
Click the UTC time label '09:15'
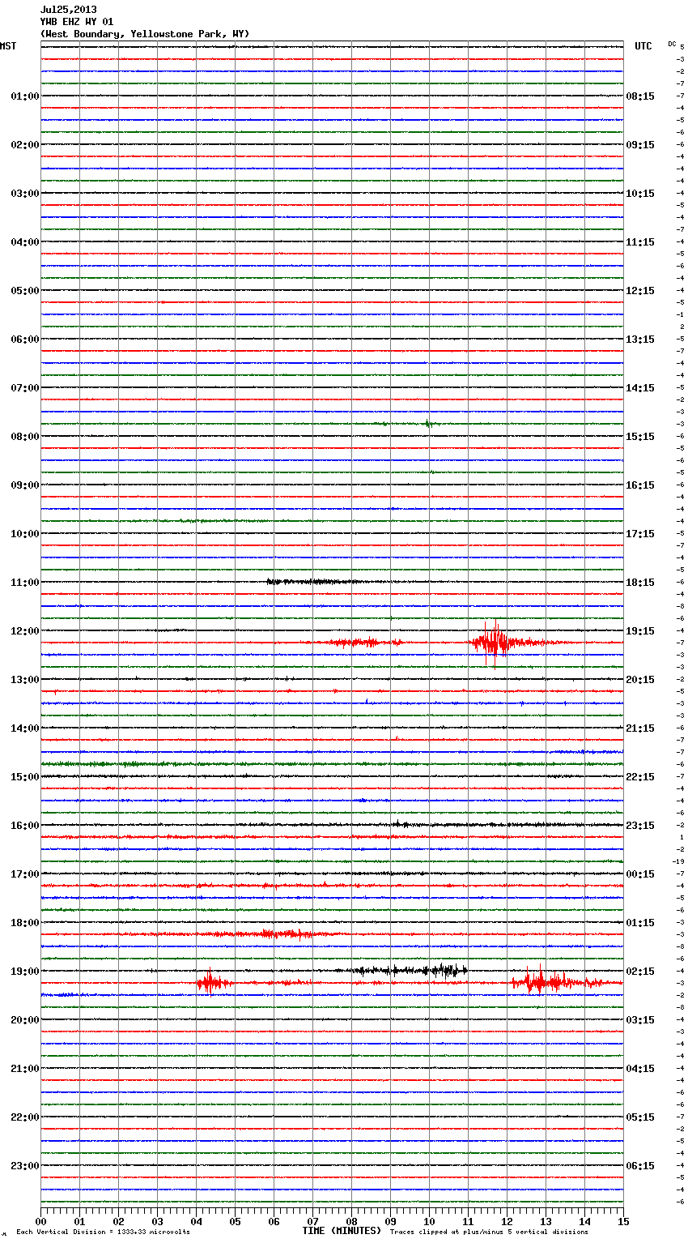click(x=640, y=145)
